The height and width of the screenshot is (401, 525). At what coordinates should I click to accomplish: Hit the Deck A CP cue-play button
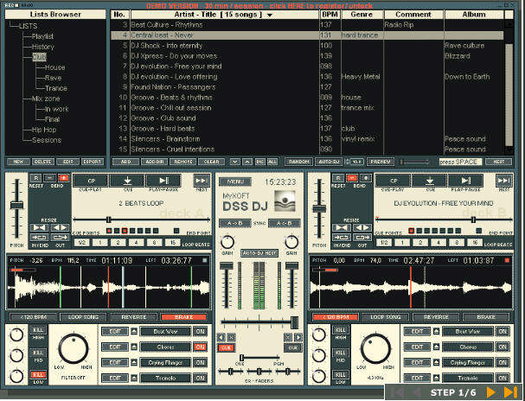click(91, 181)
